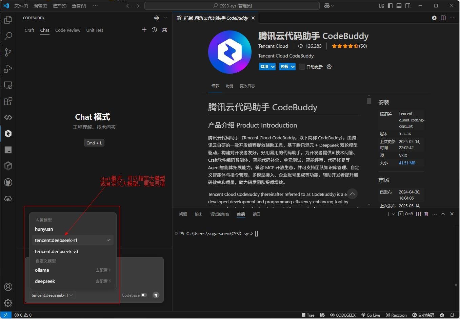Open the Extensions view
This screenshot has width=460, height=319.
[x=8, y=101]
